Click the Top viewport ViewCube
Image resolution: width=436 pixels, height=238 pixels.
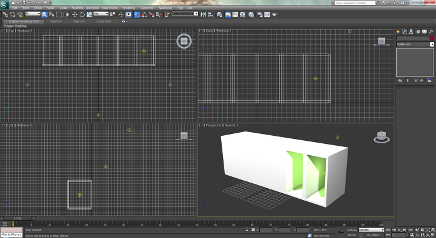tap(184, 41)
